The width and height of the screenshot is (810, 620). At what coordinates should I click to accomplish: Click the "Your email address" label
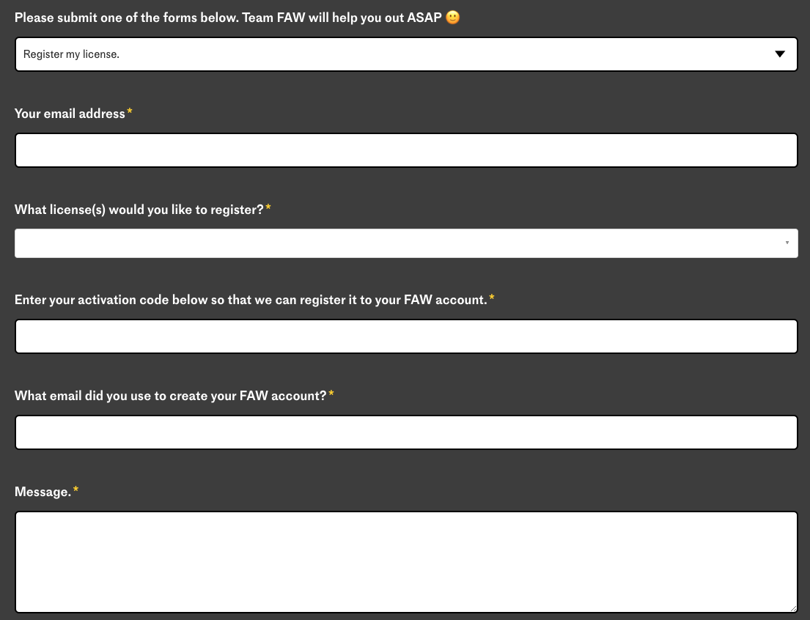70,114
